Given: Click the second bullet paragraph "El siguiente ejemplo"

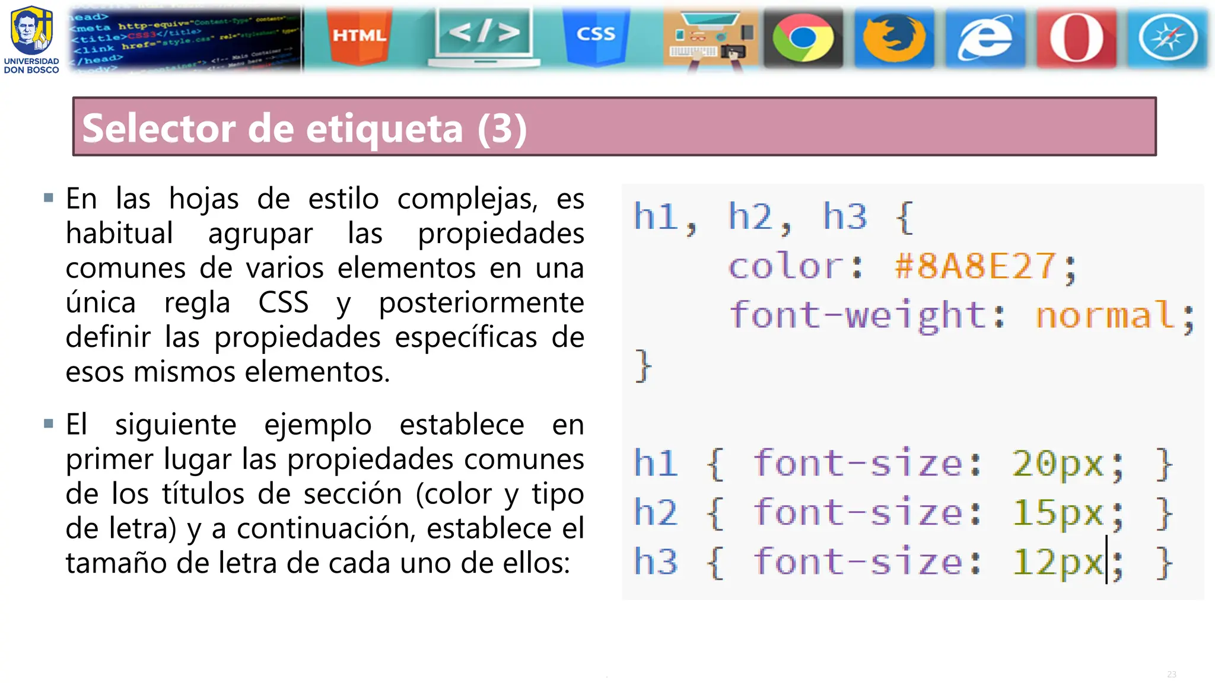Looking at the screenshot, I should click(x=325, y=493).
